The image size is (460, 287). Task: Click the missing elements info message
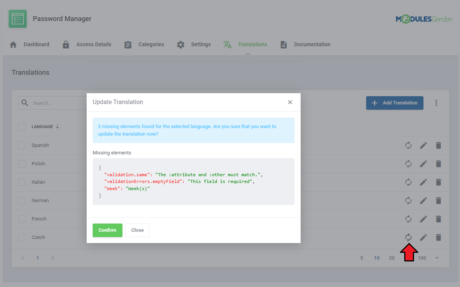(x=194, y=130)
